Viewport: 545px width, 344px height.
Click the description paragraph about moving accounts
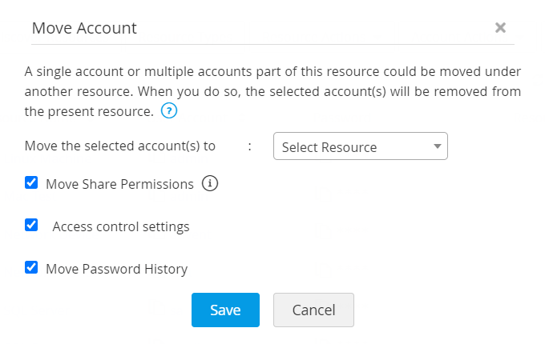[272, 91]
